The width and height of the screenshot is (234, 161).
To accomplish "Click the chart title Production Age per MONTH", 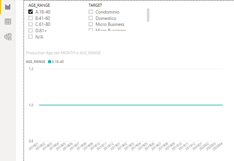I will tap(63, 53).
